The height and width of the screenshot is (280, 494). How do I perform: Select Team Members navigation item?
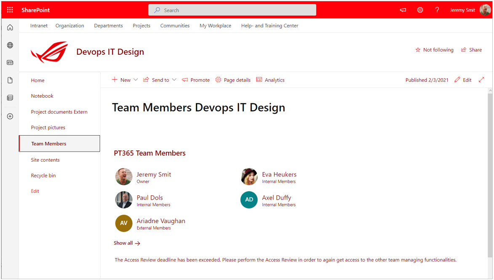59,144
